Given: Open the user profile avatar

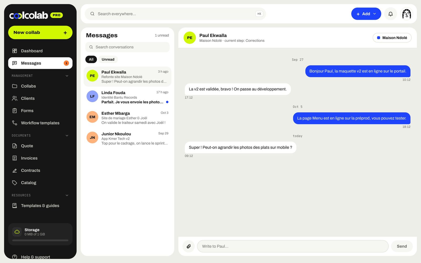Looking at the screenshot, I should (x=407, y=14).
